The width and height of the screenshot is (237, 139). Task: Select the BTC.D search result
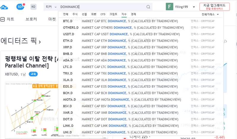(x=140, y=21)
